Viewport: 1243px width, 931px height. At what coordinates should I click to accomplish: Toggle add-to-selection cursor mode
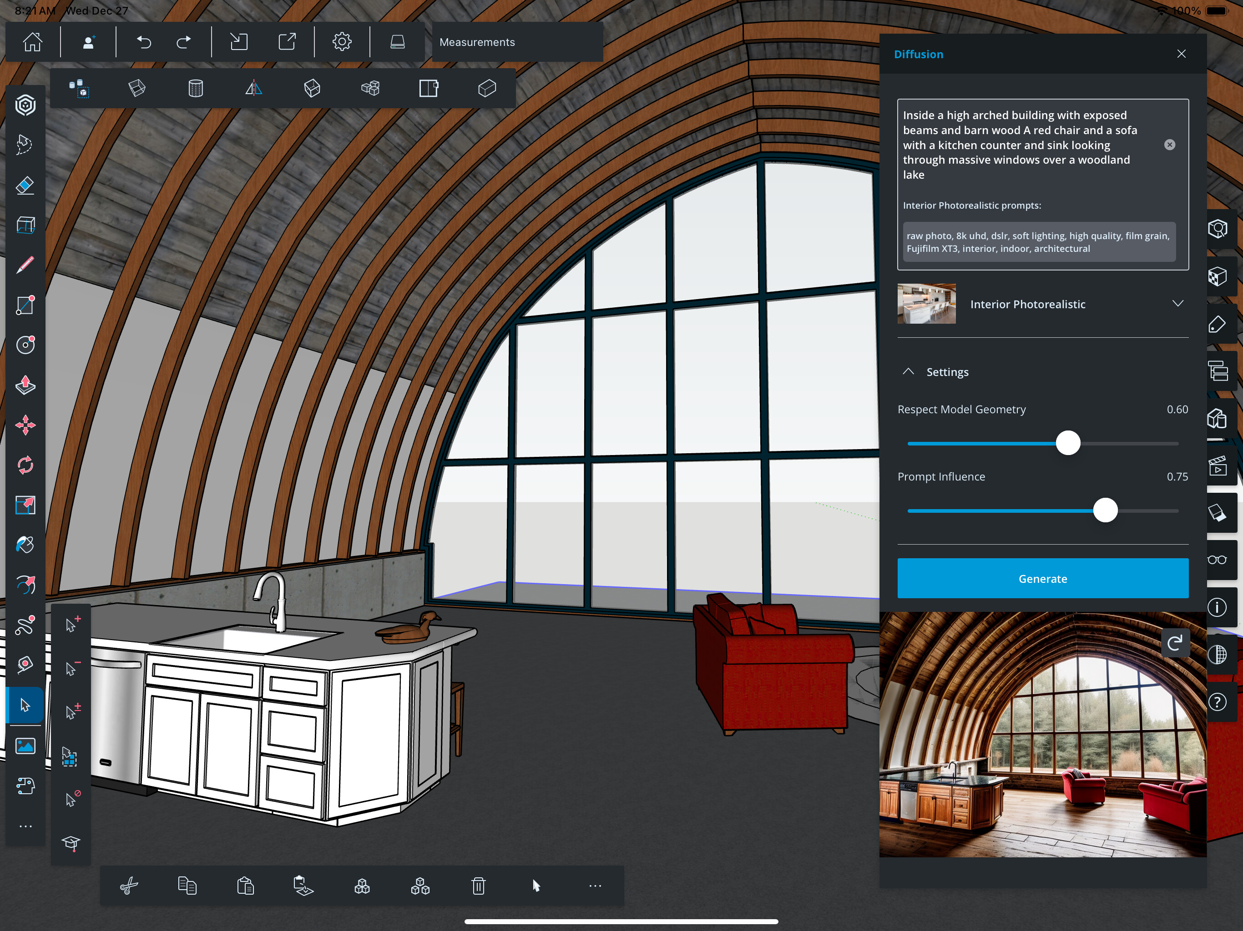72,624
